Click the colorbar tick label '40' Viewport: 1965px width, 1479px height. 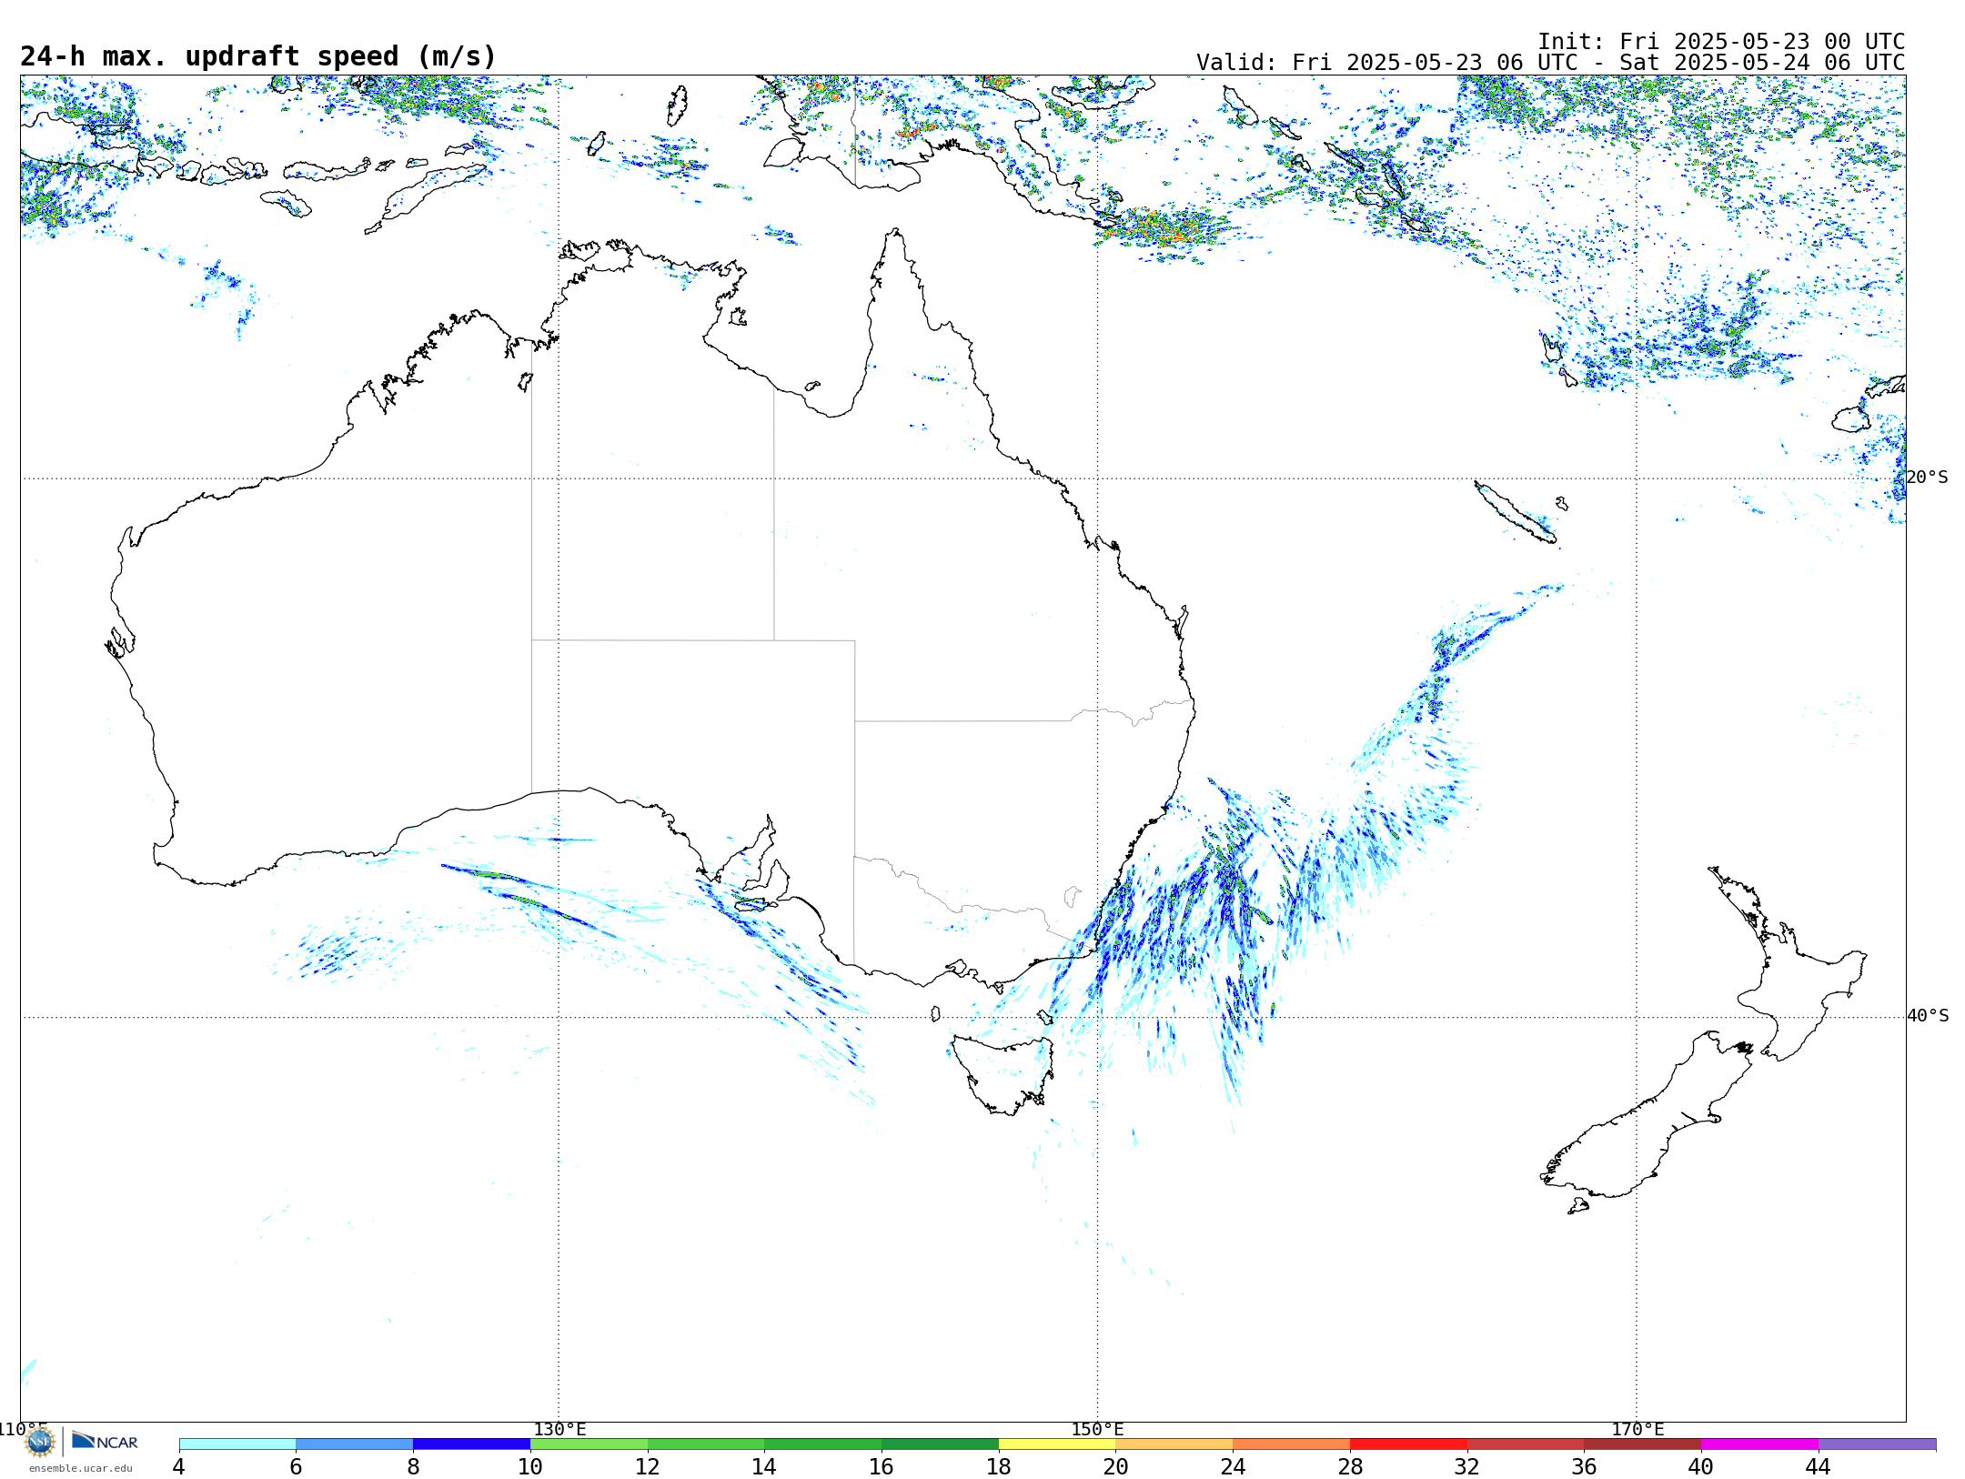1701,1467
